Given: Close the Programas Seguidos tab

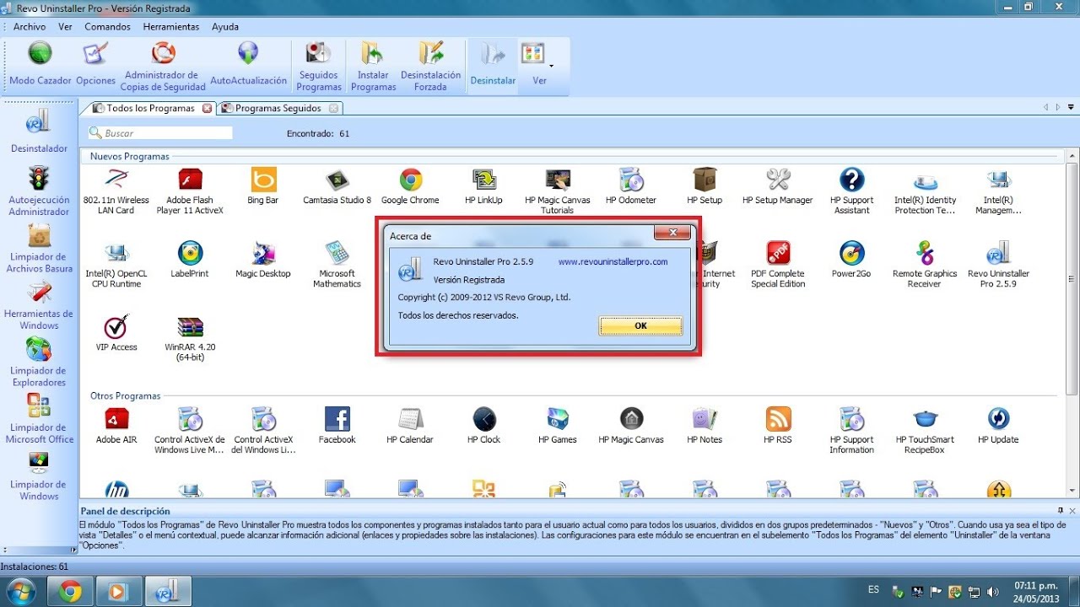Looking at the screenshot, I should 334,109.
